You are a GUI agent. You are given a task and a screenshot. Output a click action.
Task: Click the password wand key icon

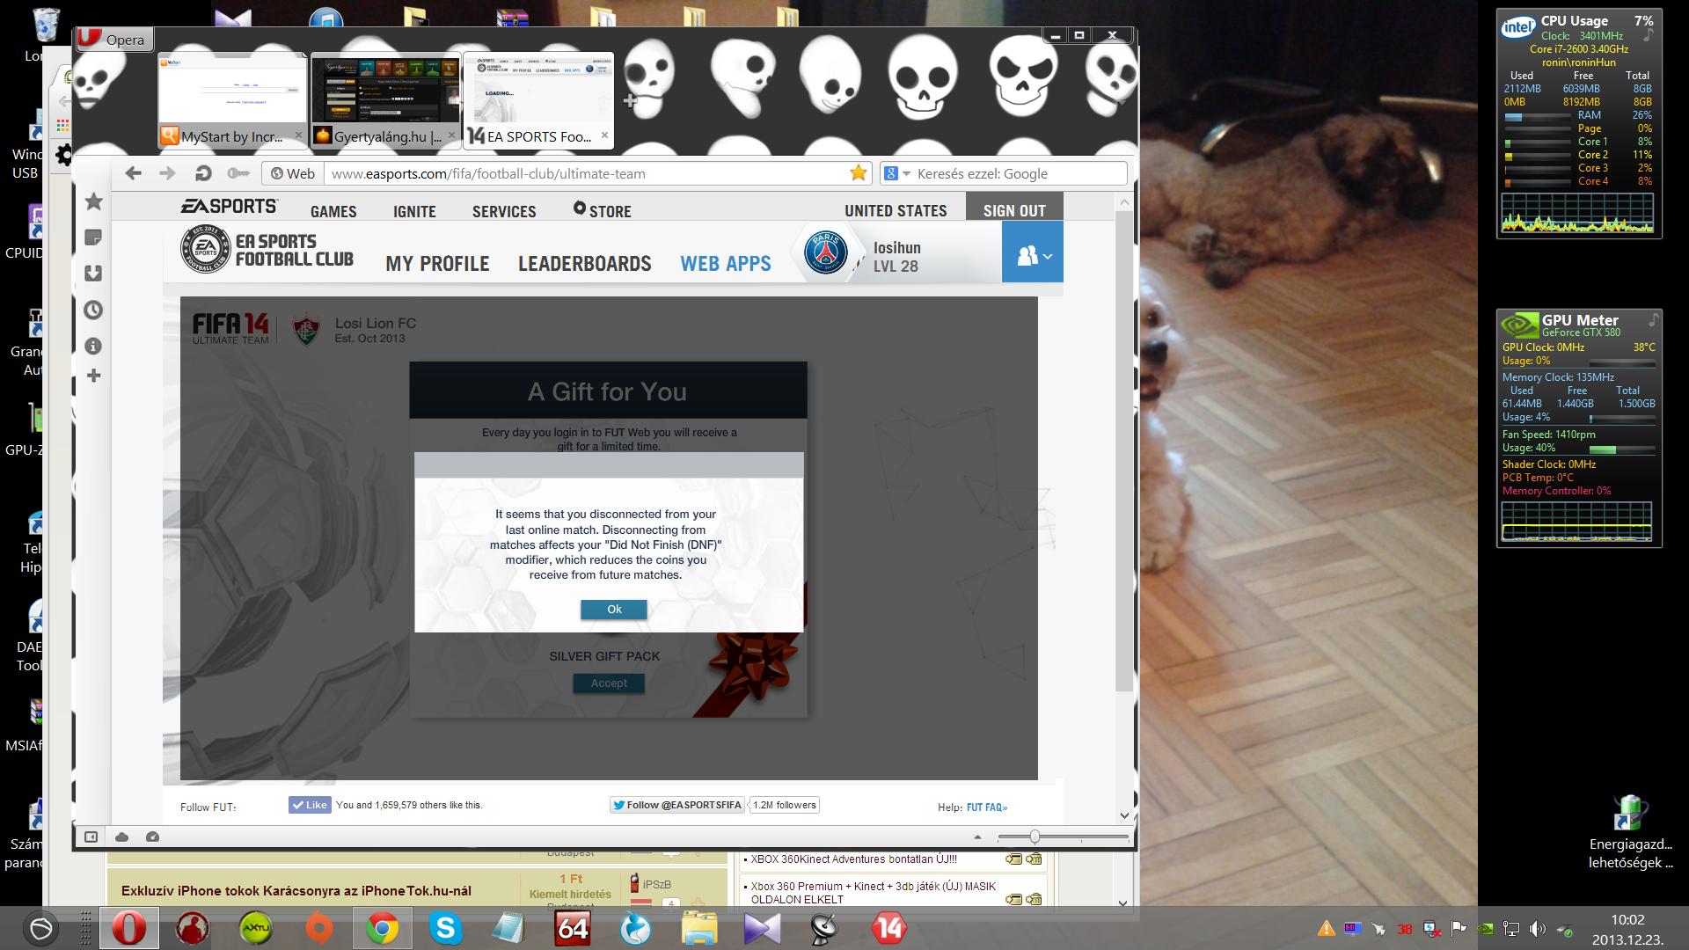[x=238, y=173]
